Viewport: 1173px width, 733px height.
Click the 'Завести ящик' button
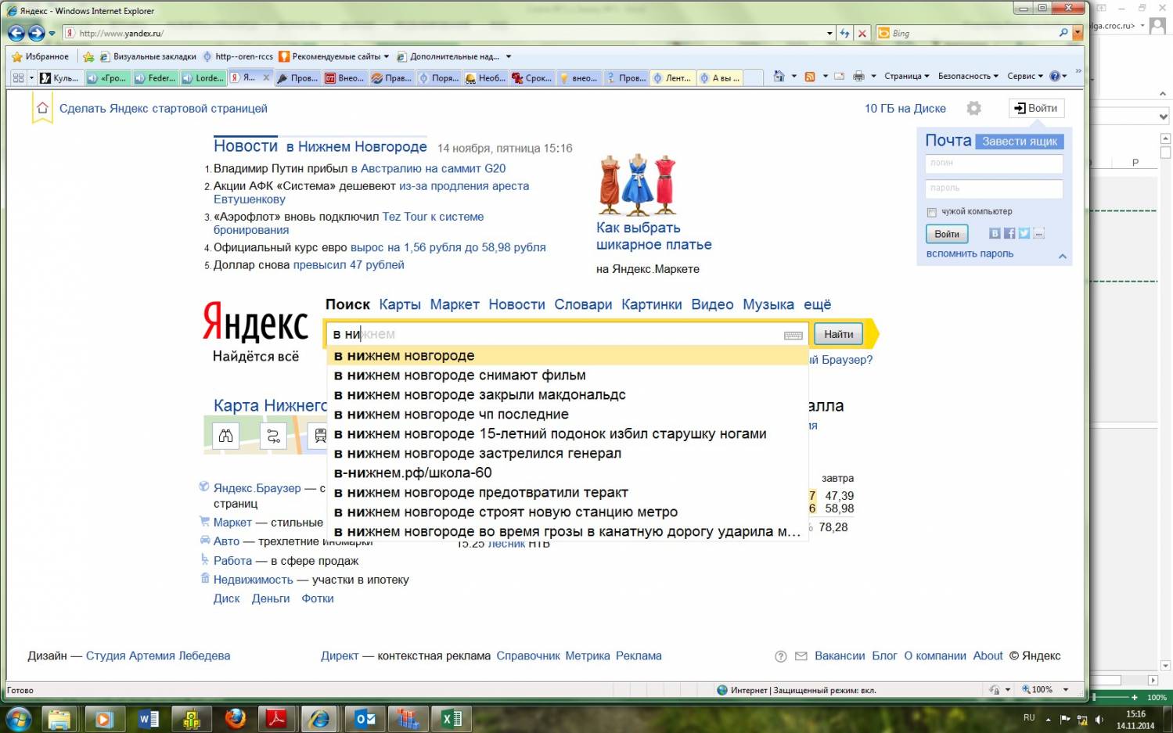click(1020, 142)
